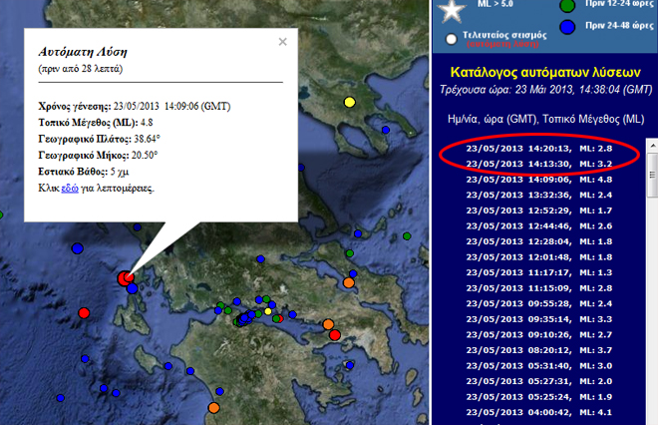The image size is (658, 425).
Task: Click the large red epicenter marker under popup
Action: (x=126, y=278)
